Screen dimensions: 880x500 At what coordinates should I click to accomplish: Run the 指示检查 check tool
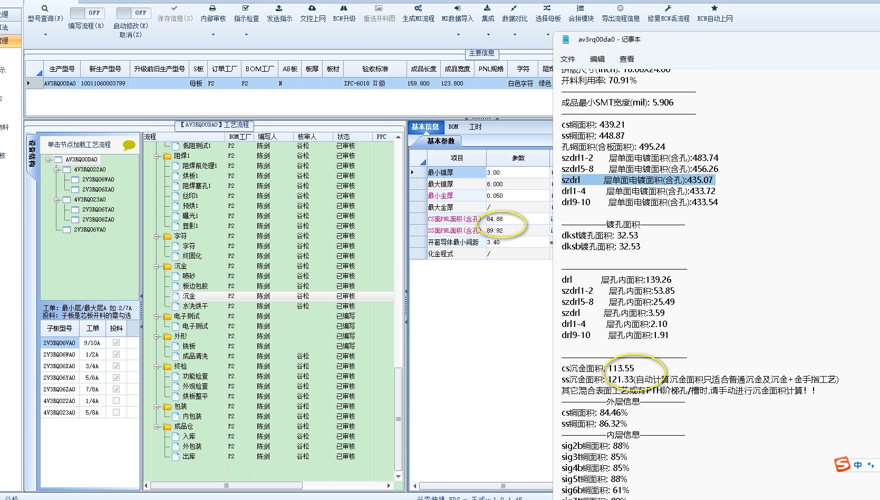pyautogui.click(x=246, y=8)
